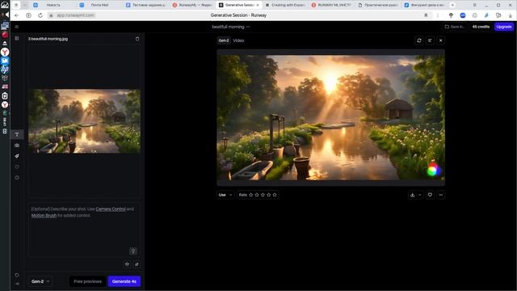Click the Video label above the result
This screenshot has height=291, width=517.
pos(239,40)
